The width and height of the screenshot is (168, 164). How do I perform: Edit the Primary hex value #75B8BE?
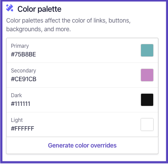(24, 55)
